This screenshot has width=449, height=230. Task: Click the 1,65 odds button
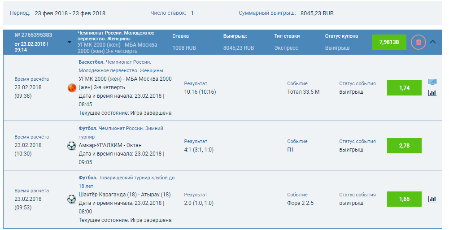point(404,199)
